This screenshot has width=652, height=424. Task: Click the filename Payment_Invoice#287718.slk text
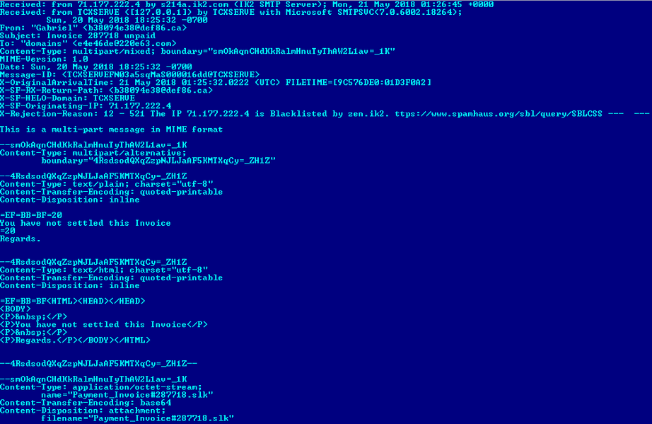pyautogui.click(x=161, y=418)
